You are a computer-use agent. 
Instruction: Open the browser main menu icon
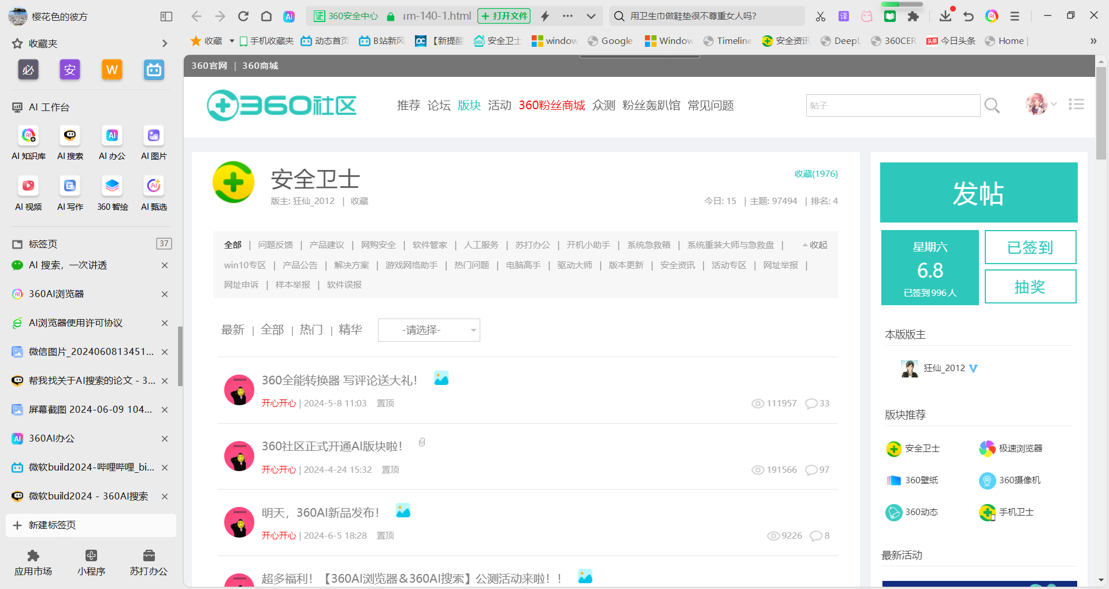click(1015, 16)
